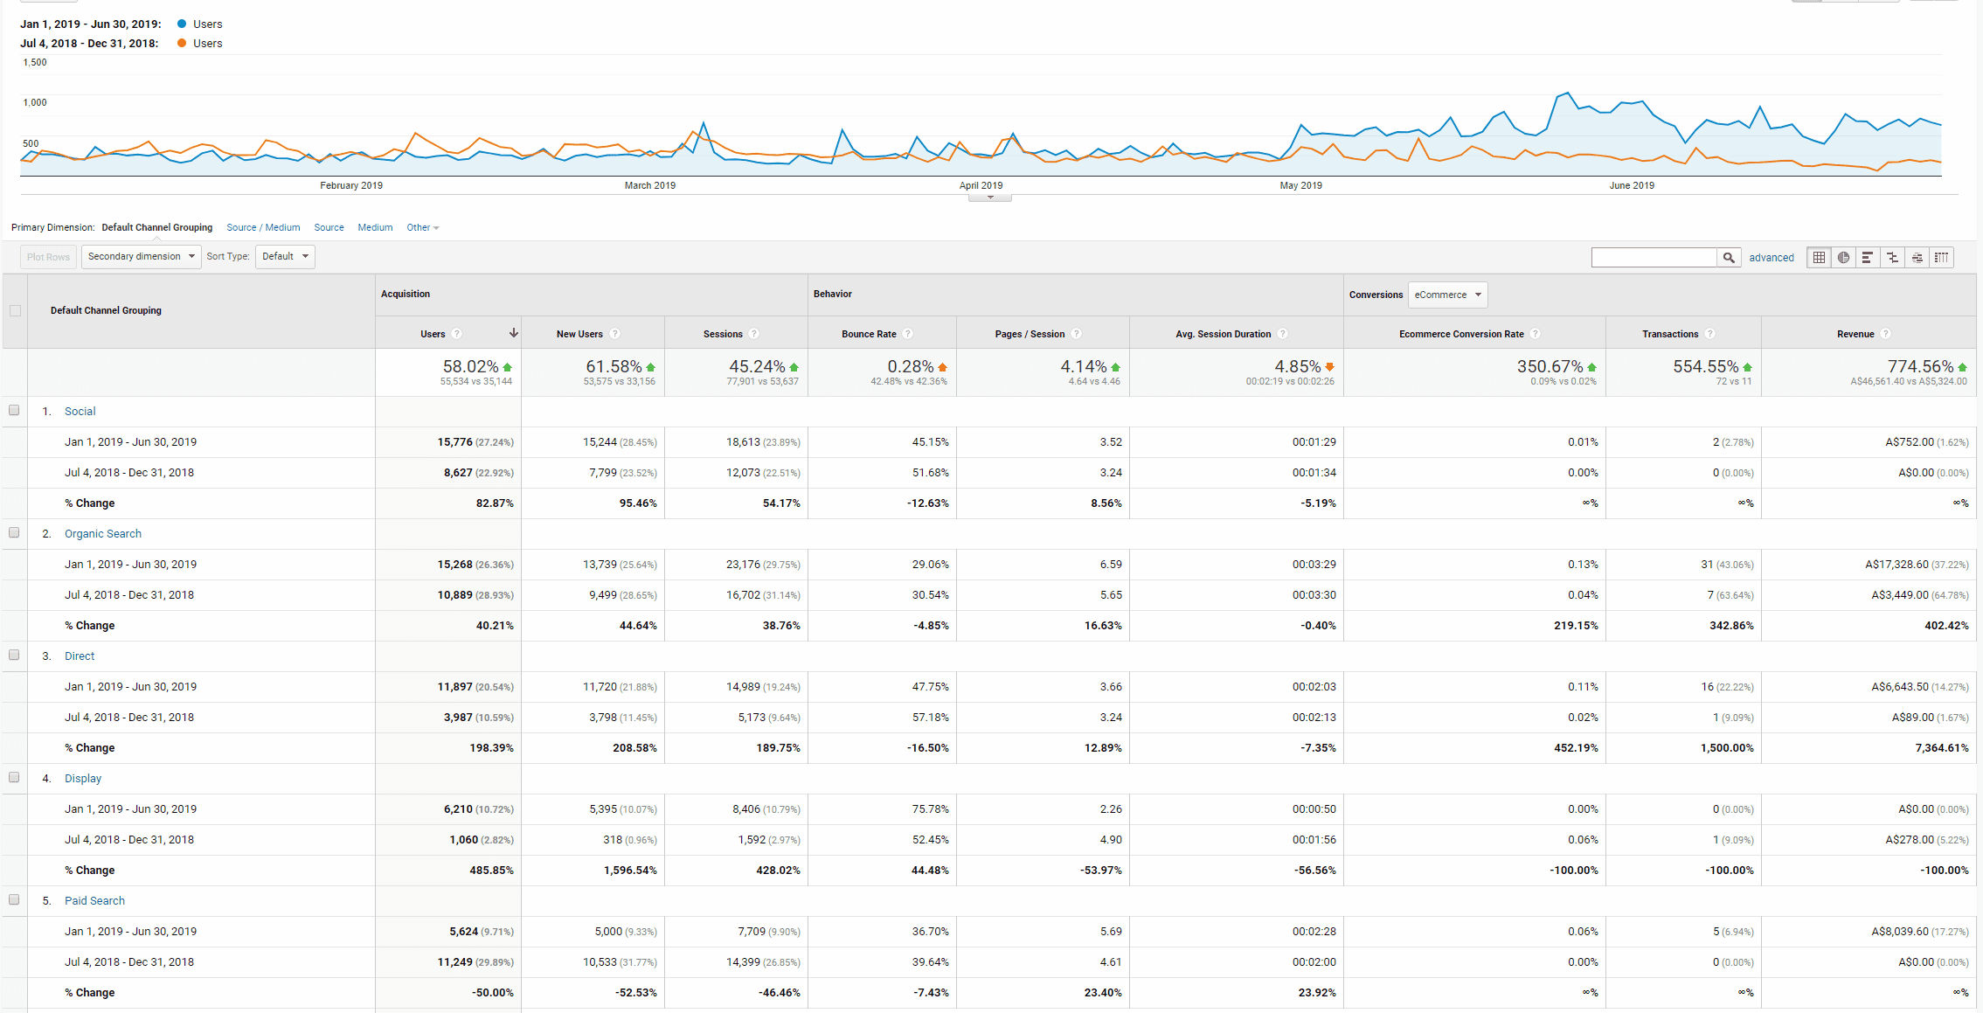The width and height of the screenshot is (1983, 1013).
Task: Click the table search magnifier button
Action: [x=1728, y=258]
